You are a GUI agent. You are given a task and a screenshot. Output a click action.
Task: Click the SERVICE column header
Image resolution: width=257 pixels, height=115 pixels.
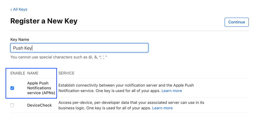[66, 73]
